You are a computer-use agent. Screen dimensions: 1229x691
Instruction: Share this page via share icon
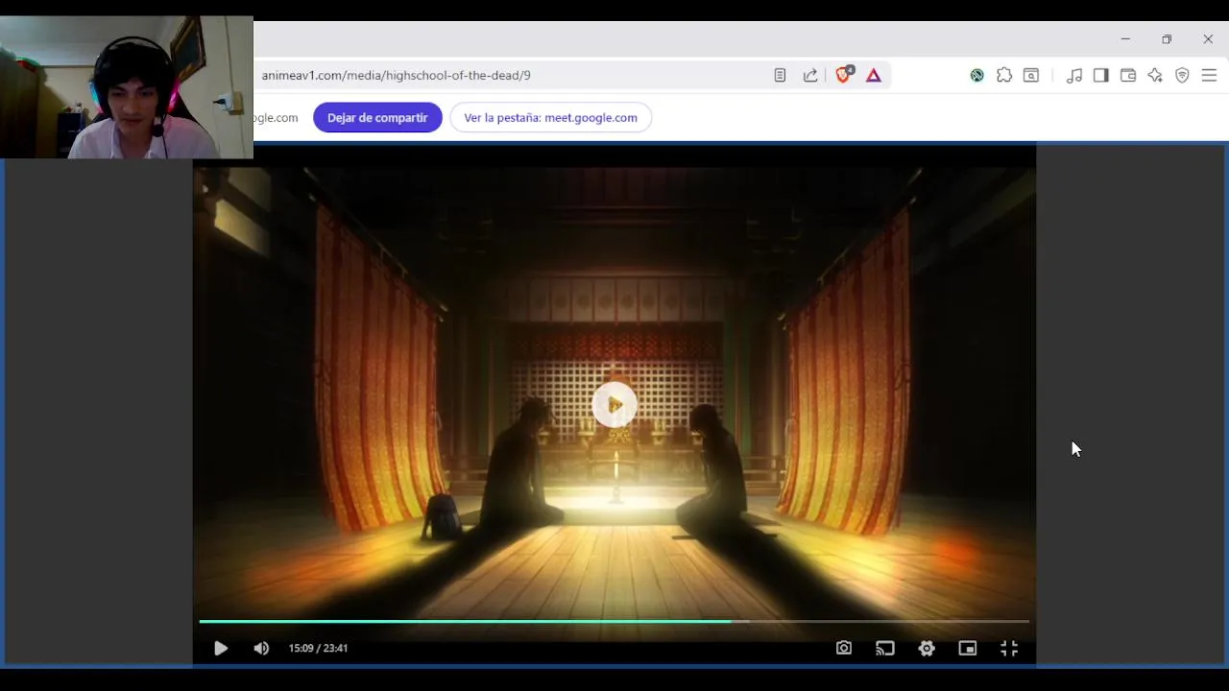coord(810,75)
